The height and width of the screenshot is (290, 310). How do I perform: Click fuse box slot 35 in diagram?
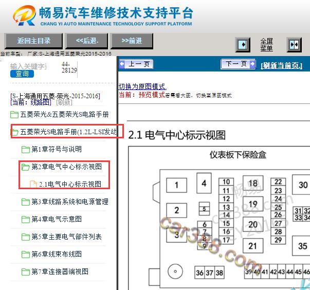tap(302, 246)
